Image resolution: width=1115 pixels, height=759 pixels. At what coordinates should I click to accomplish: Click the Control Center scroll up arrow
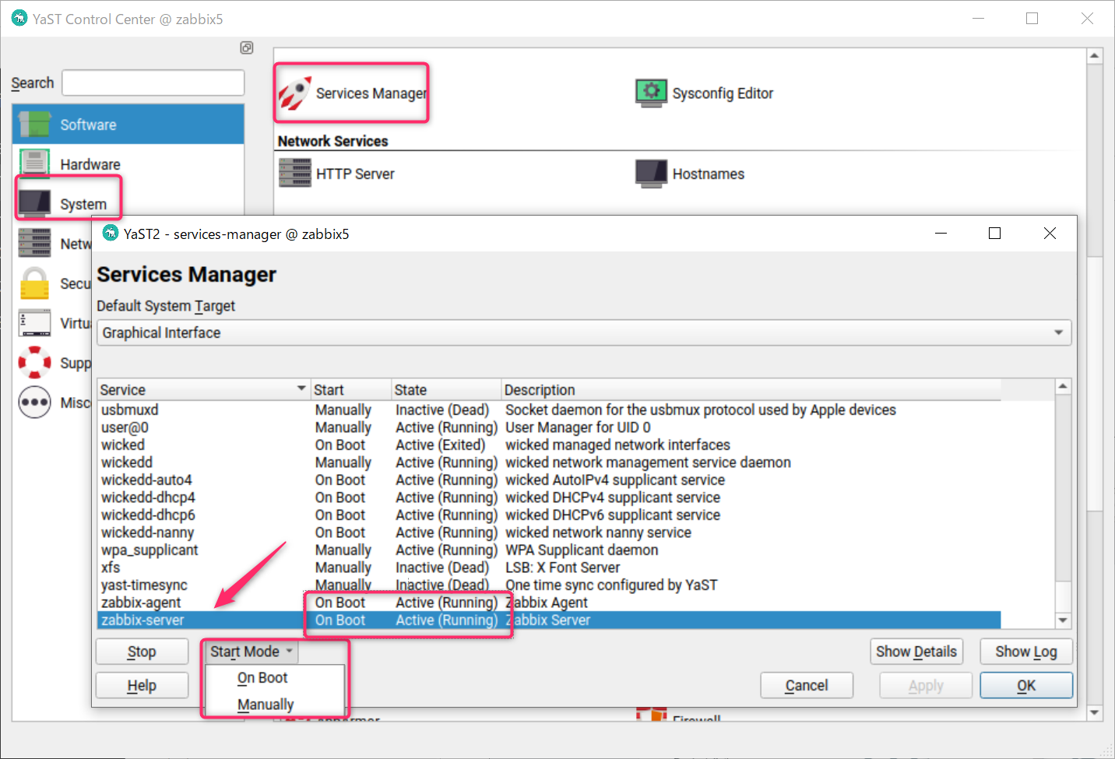coord(1095,56)
